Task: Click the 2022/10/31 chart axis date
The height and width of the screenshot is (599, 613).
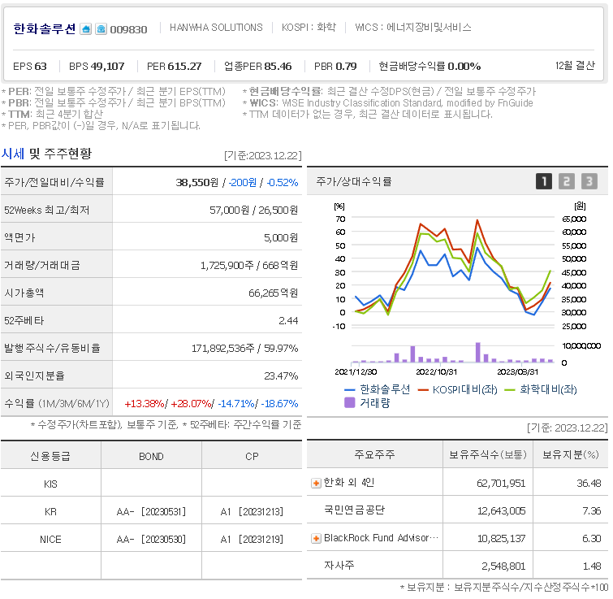Action: tap(436, 372)
